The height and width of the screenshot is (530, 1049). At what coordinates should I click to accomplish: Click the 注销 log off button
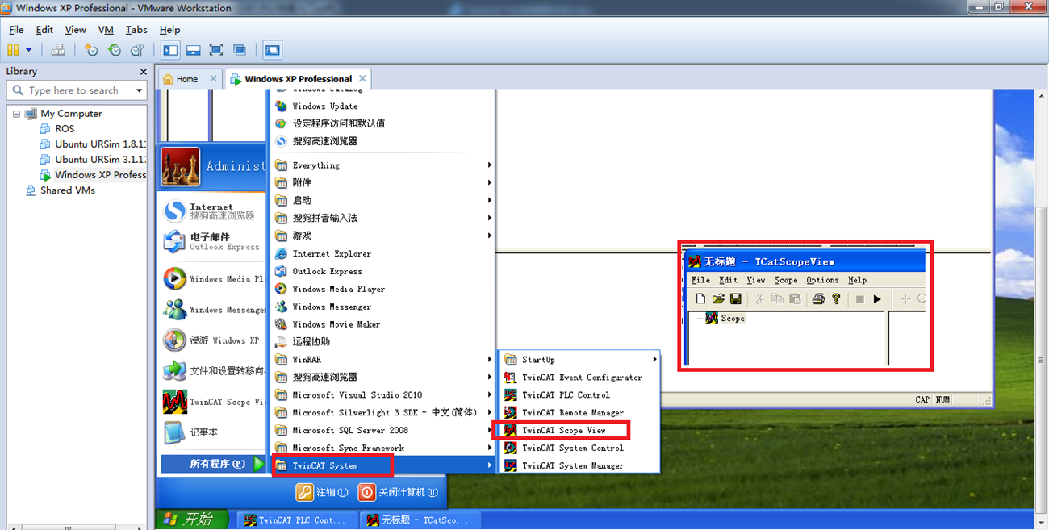tap(323, 492)
